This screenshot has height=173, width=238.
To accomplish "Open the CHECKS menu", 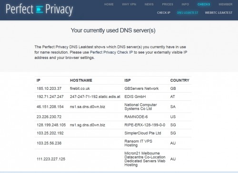I will [204, 4].
